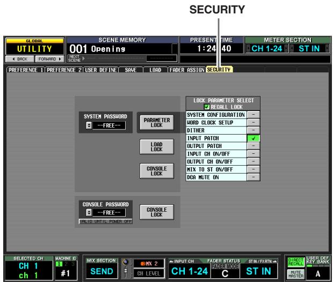Select ST IN under ST IN/FX RTN
The height and width of the screenshot is (282, 333).
click(x=259, y=271)
